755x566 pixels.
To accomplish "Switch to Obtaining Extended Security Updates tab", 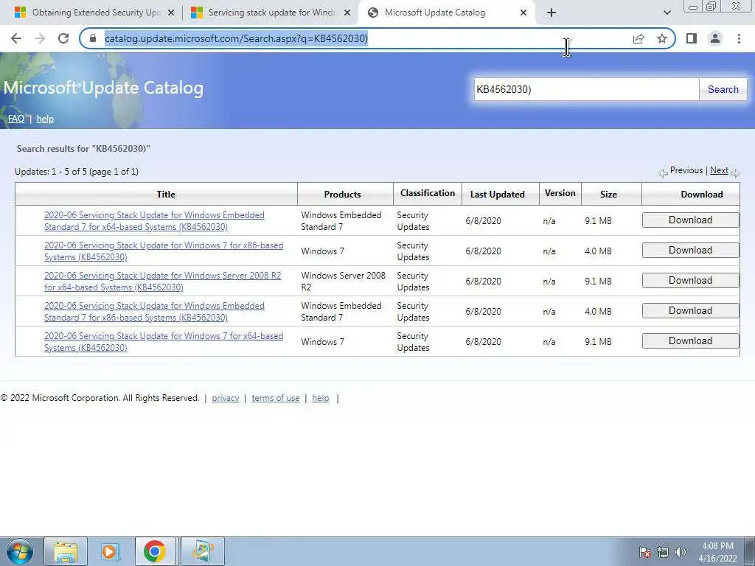I will [95, 13].
